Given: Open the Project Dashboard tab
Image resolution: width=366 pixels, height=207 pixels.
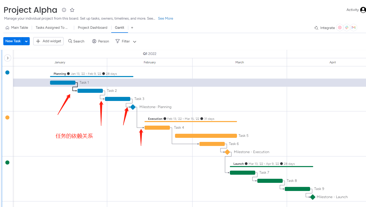Looking at the screenshot, I should pos(92,28).
